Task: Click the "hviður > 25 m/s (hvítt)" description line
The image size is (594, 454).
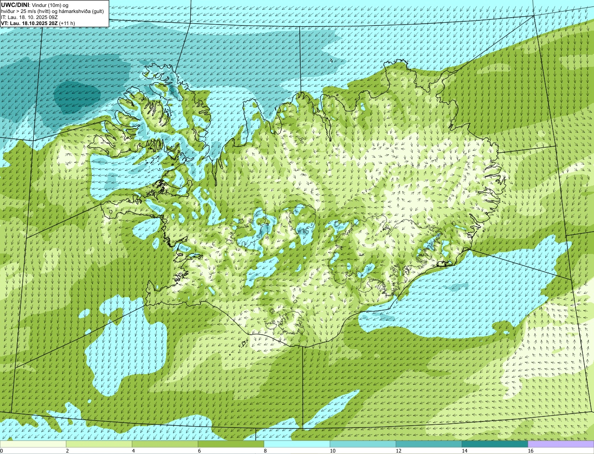Action: 52,11
